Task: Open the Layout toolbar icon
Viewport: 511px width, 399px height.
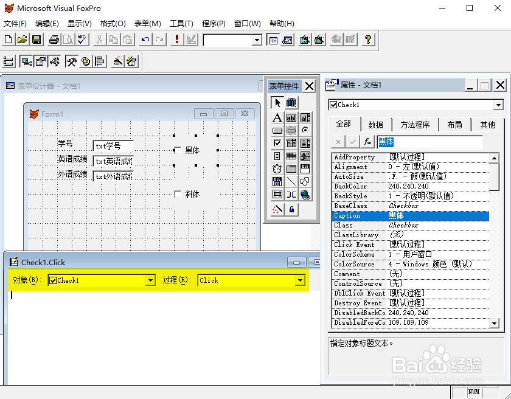Action: pos(100,61)
